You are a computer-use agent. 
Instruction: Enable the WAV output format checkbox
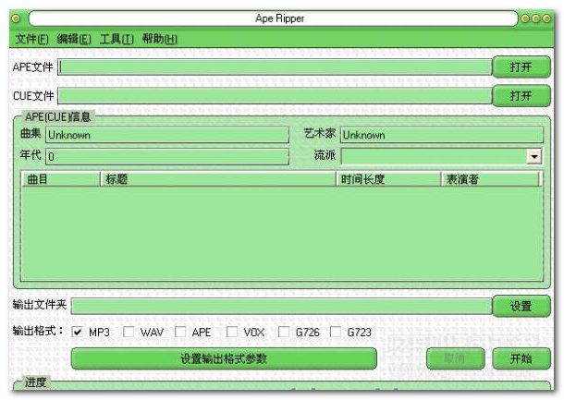tap(129, 332)
